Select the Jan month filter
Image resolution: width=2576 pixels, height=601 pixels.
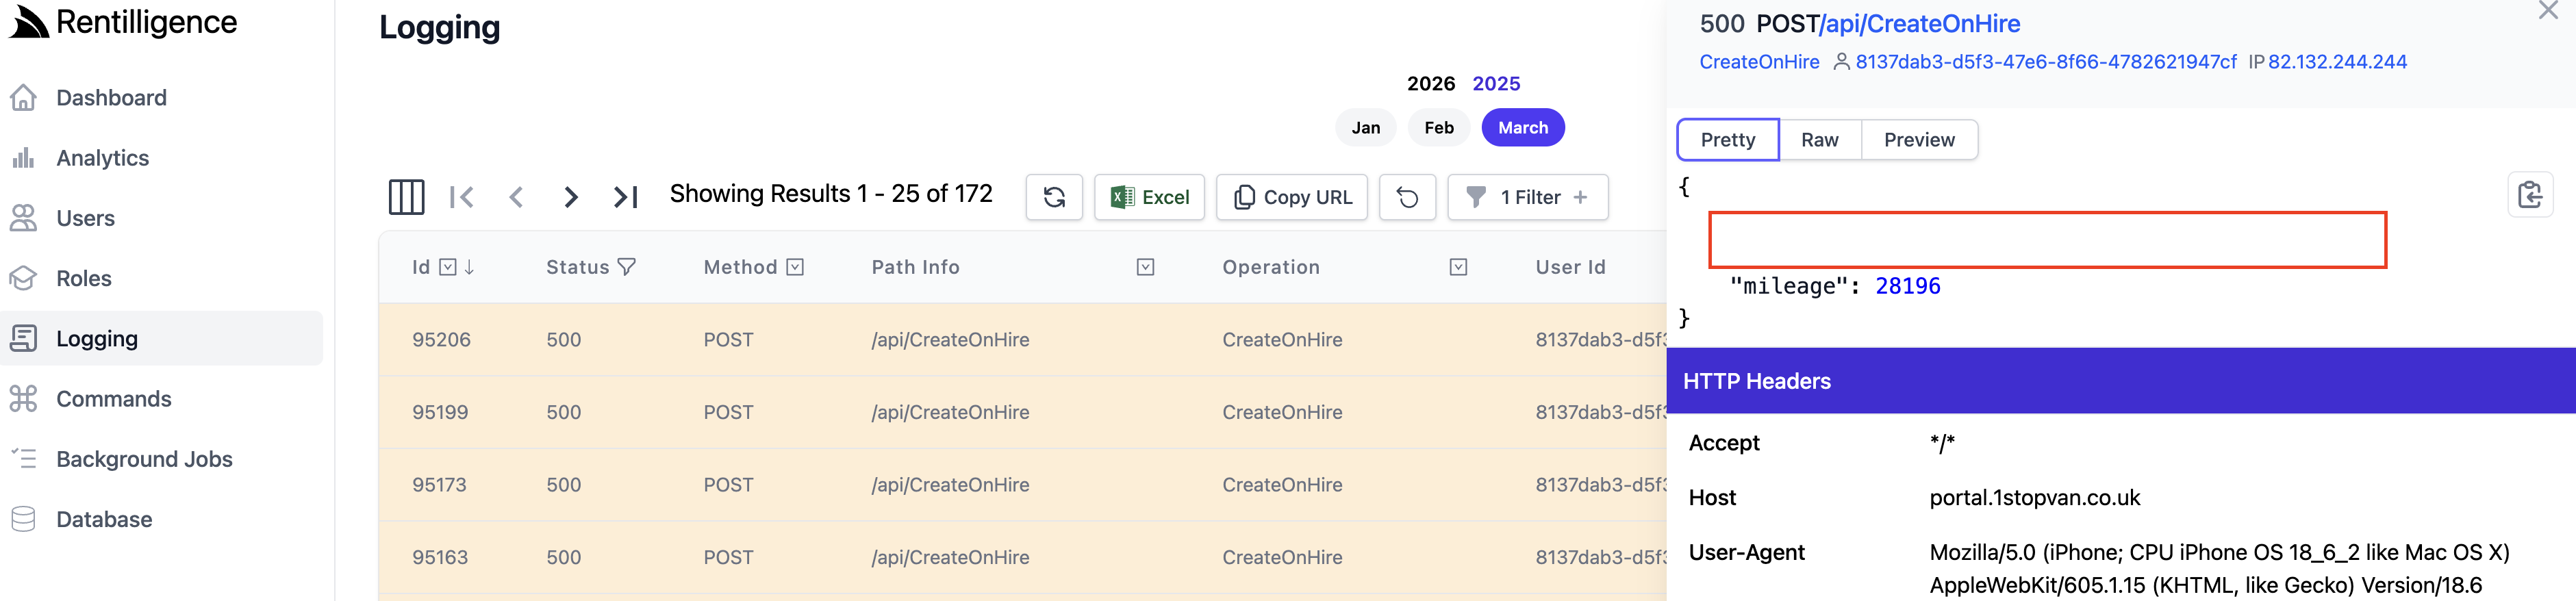click(1365, 128)
